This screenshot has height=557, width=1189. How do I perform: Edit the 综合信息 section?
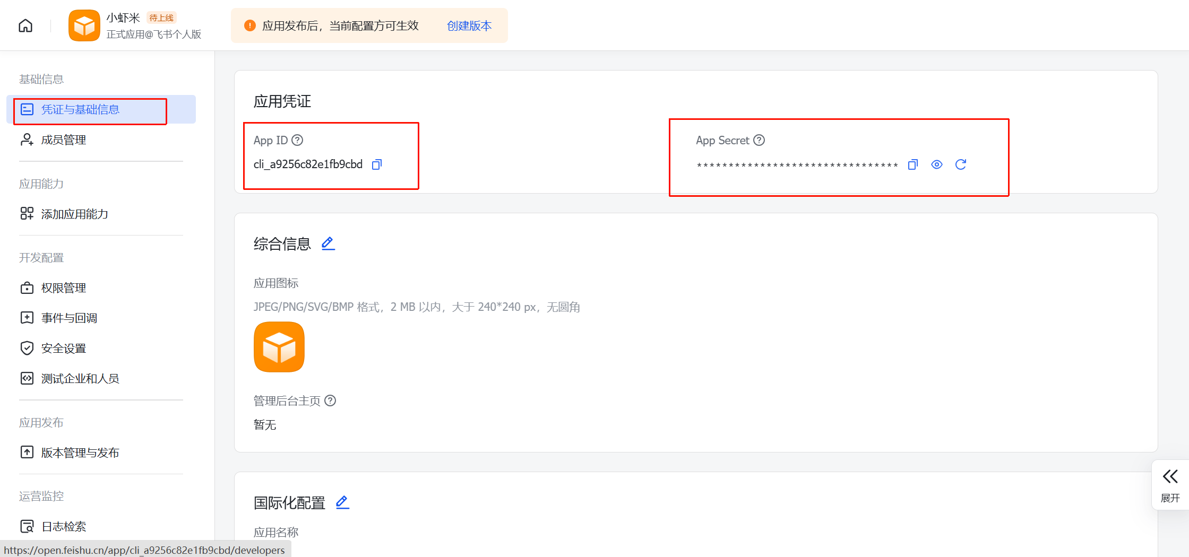pos(328,243)
